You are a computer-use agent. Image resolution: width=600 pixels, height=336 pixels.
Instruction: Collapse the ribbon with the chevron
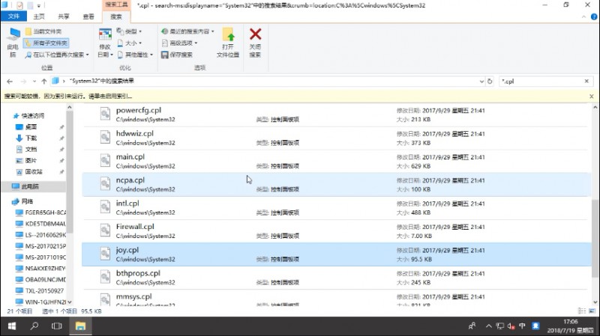(x=583, y=16)
